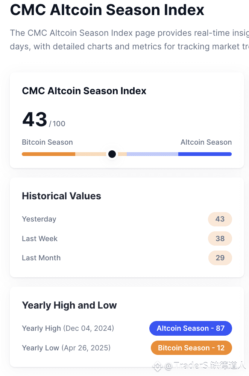Click the "Historical Values" heading
This screenshot has height=376, width=249.
click(61, 196)
